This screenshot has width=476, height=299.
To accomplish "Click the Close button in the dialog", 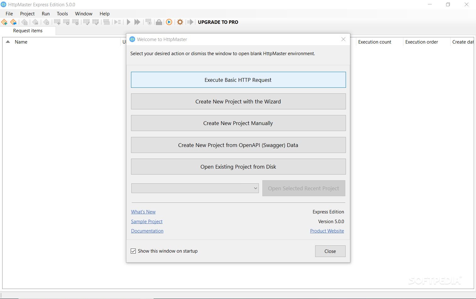I will click(330, 251).
